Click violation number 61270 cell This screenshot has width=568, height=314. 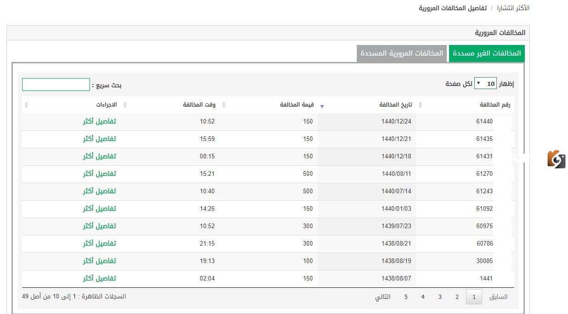484,174
